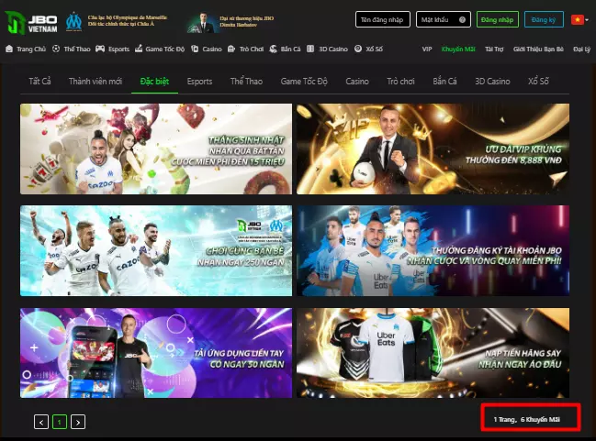Click the 3D Casino icon
This screenshot has width=596, height=441.
tap(310, 49)
